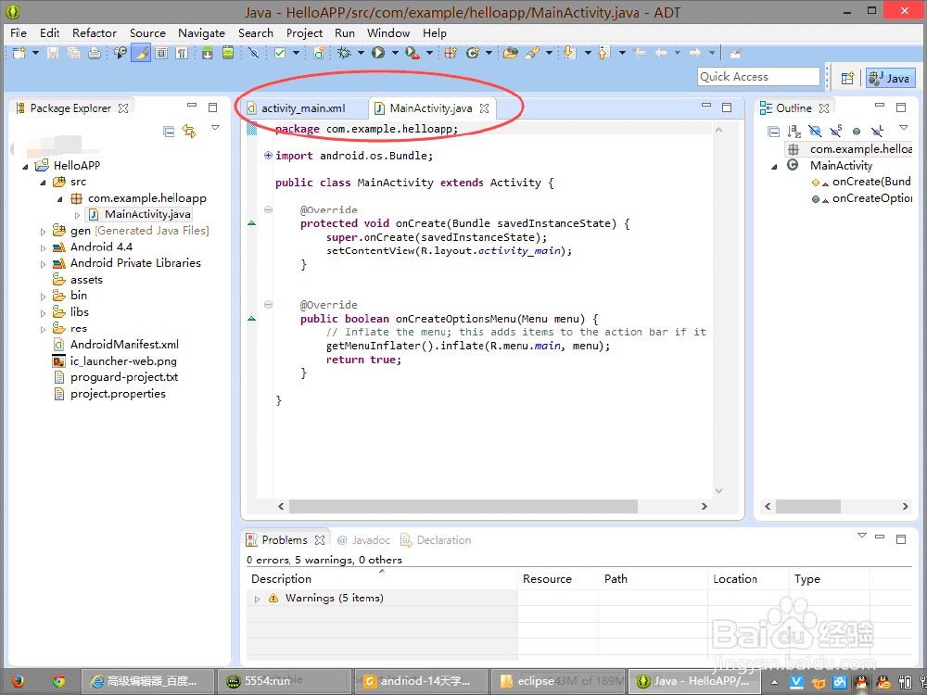The width and height of the screenshot is (927, 695).
Task: Click the Save All toolbar icon
Action: (73, 53)
